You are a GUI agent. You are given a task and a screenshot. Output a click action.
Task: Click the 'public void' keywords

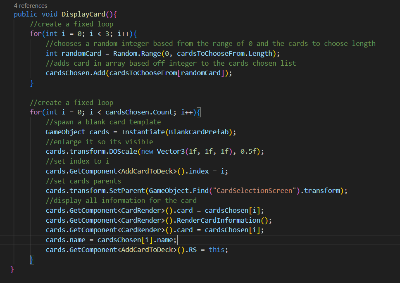36,14
